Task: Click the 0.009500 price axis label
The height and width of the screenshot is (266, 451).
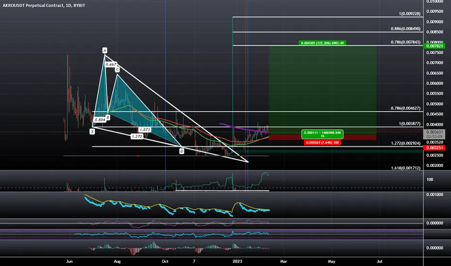Action: point(435,12)
